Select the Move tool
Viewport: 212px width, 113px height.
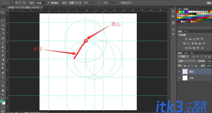pyautogui.click(x=3, y=12)
